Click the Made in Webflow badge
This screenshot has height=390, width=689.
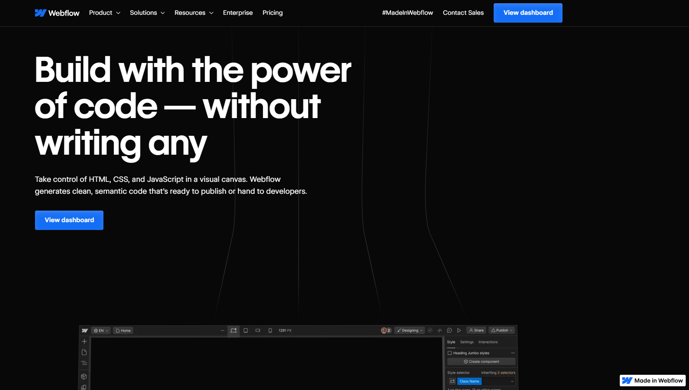(652, 381)
